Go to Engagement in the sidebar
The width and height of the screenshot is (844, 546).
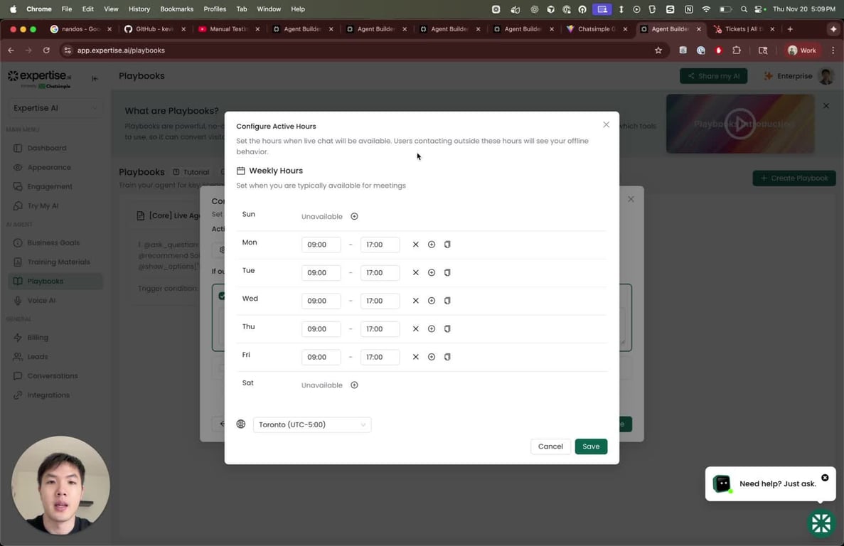[x=54, y=187]
